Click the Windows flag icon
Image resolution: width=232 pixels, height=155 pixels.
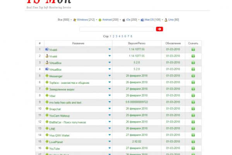pyautogui.click(x=75, y=20)
